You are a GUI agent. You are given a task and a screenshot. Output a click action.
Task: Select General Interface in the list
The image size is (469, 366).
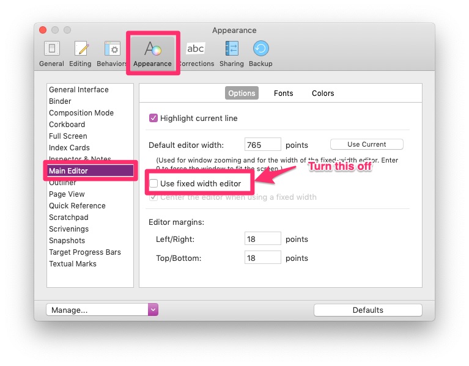tap(90, 90)
